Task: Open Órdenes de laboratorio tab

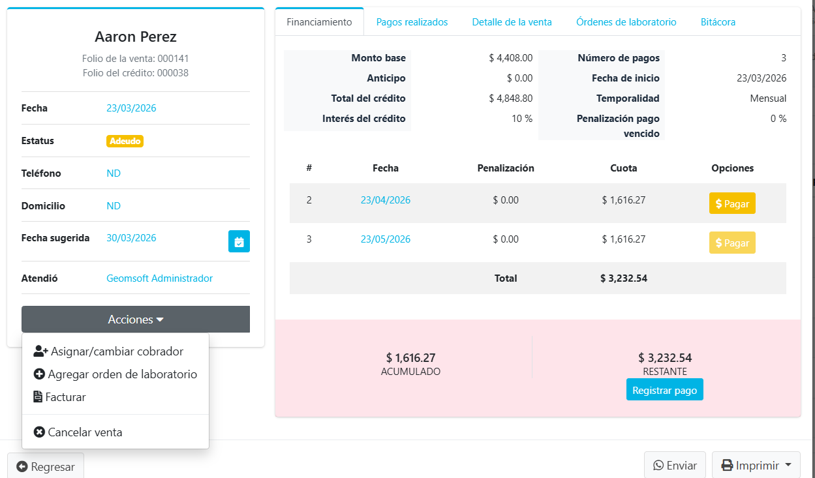Action: coord(626,22)
